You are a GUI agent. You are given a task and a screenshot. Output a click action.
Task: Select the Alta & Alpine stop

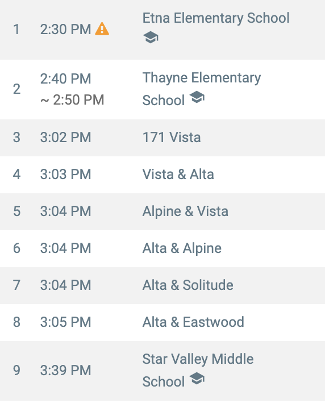pyautogui.click(x=163, y=248)
